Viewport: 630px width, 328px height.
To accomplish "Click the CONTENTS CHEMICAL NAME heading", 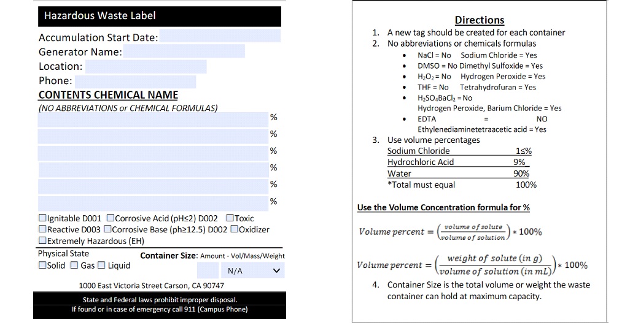I will pyautogui.click(x=108, y=95).
